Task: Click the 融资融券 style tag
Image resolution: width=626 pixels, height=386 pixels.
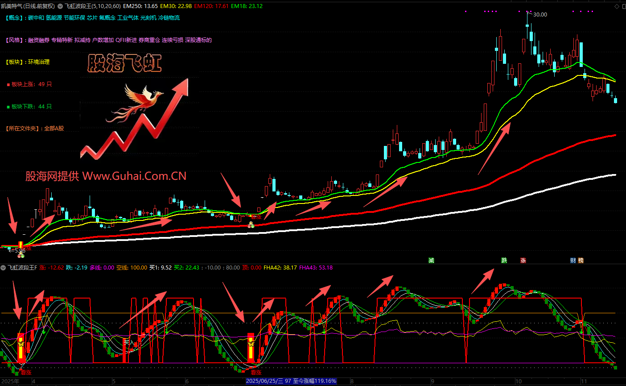Action: tap(39, 40)
